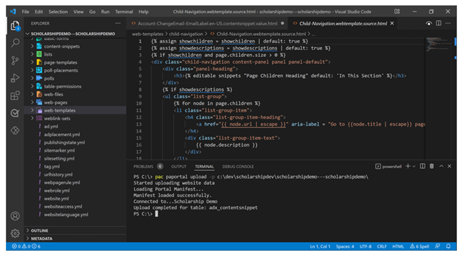The width and height of the screenshot is (458, 253).
Task: Open Run and Debug view
Action: click(x=15, y=78)
